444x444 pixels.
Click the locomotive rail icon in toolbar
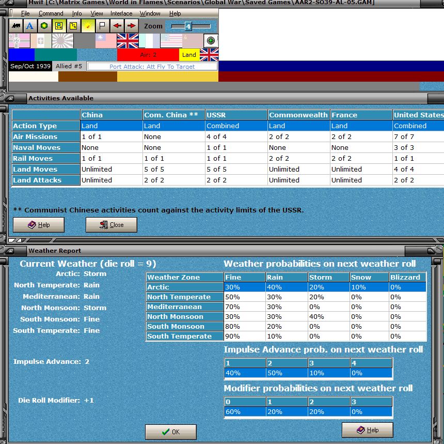16,26
